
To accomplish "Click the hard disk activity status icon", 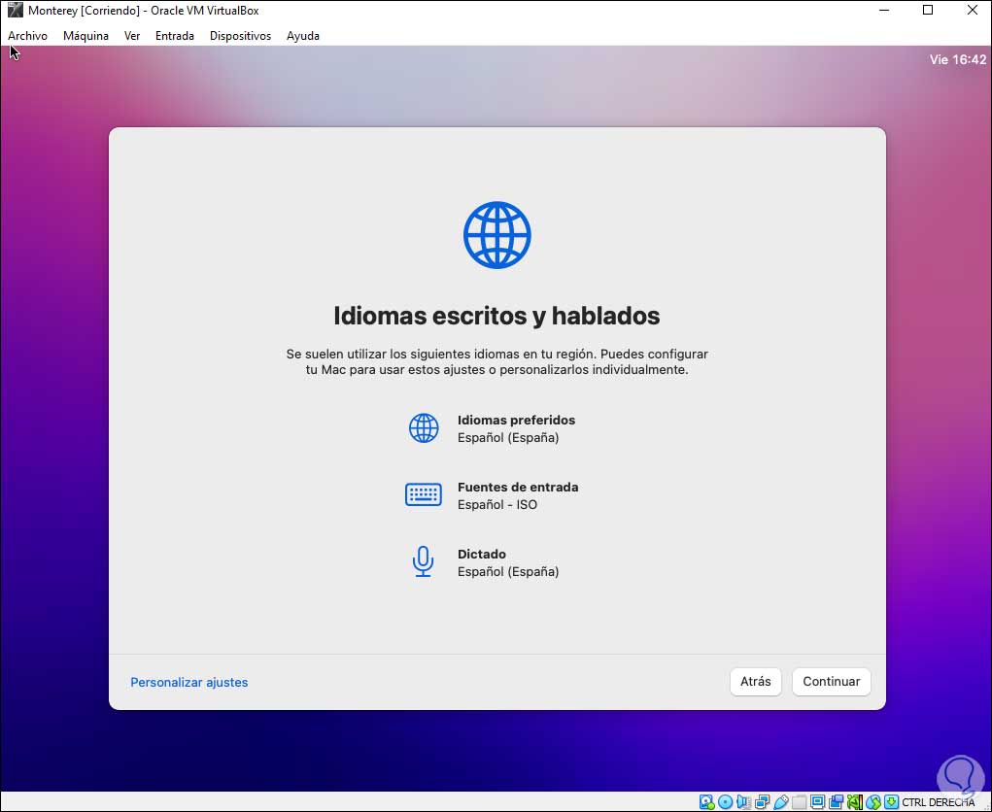I will pyautogui.click(x=706, y=802).
